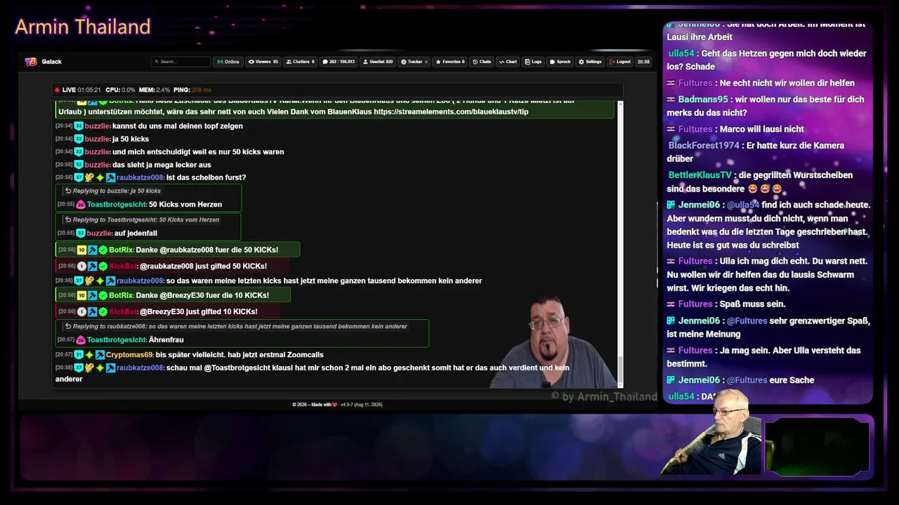899x505 pixels.
Task: Click the 20:58 clock in the toolbar
Action: [x=643, y=62]
